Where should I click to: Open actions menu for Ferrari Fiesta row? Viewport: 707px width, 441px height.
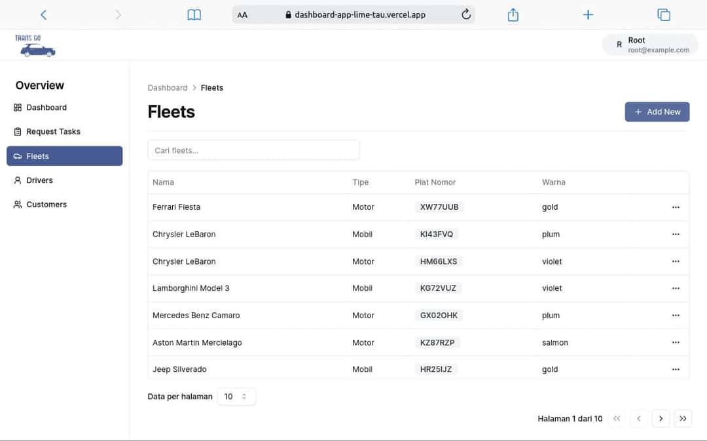click(x=676, y=208)
